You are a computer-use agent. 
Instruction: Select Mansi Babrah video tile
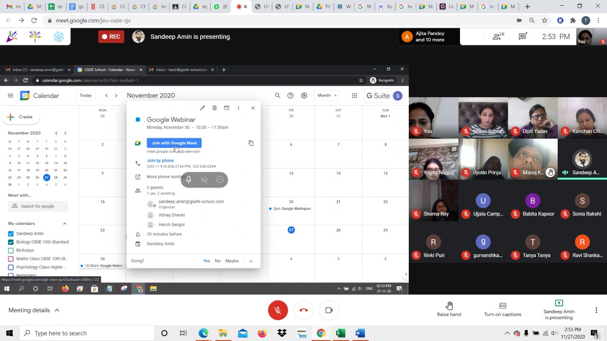click(483, 118)
